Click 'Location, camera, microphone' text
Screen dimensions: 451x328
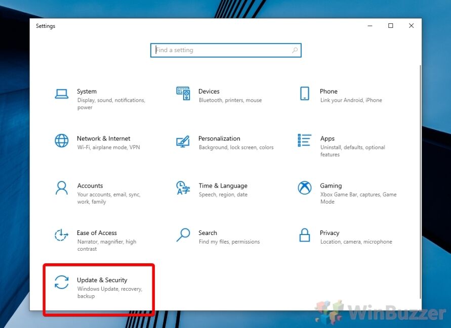pos(356,242)
